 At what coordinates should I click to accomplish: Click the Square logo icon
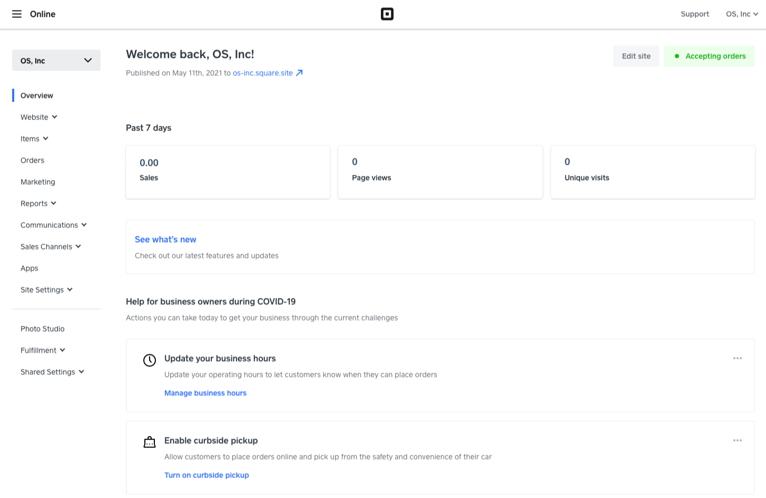pyautogui.click(x=387, y=14)
